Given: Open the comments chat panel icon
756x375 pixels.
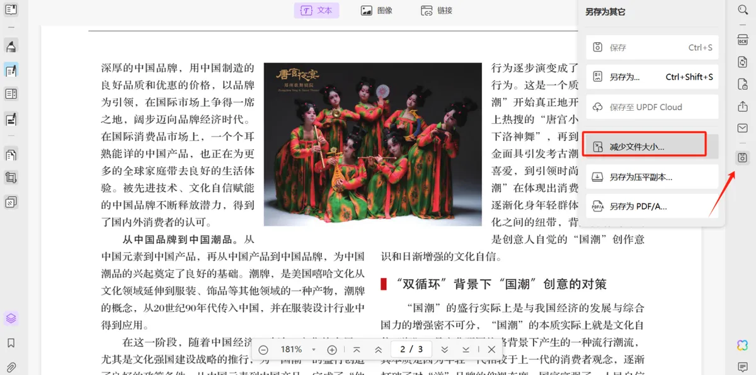Looking at the screenshot, I should 742,367.
